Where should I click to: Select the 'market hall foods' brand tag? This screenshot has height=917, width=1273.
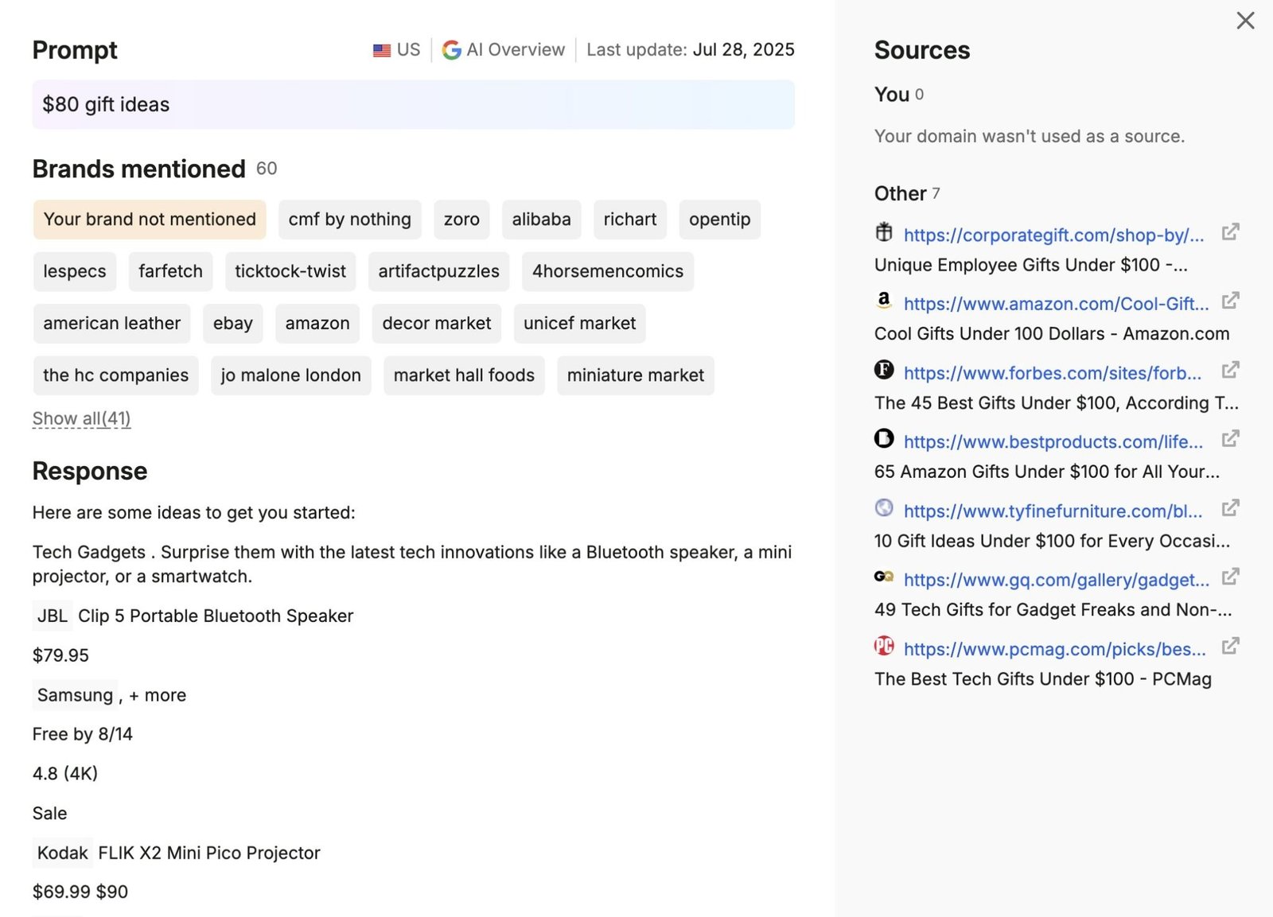coord(464,375)
